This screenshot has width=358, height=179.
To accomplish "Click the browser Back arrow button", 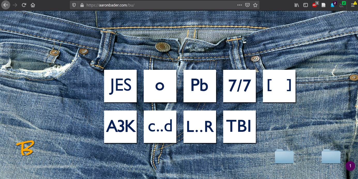I will pyautogui.click(x=5, y=5).
